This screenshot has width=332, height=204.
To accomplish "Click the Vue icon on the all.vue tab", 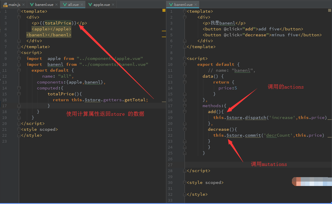I will pyautogui.click(x=65, y=5).
